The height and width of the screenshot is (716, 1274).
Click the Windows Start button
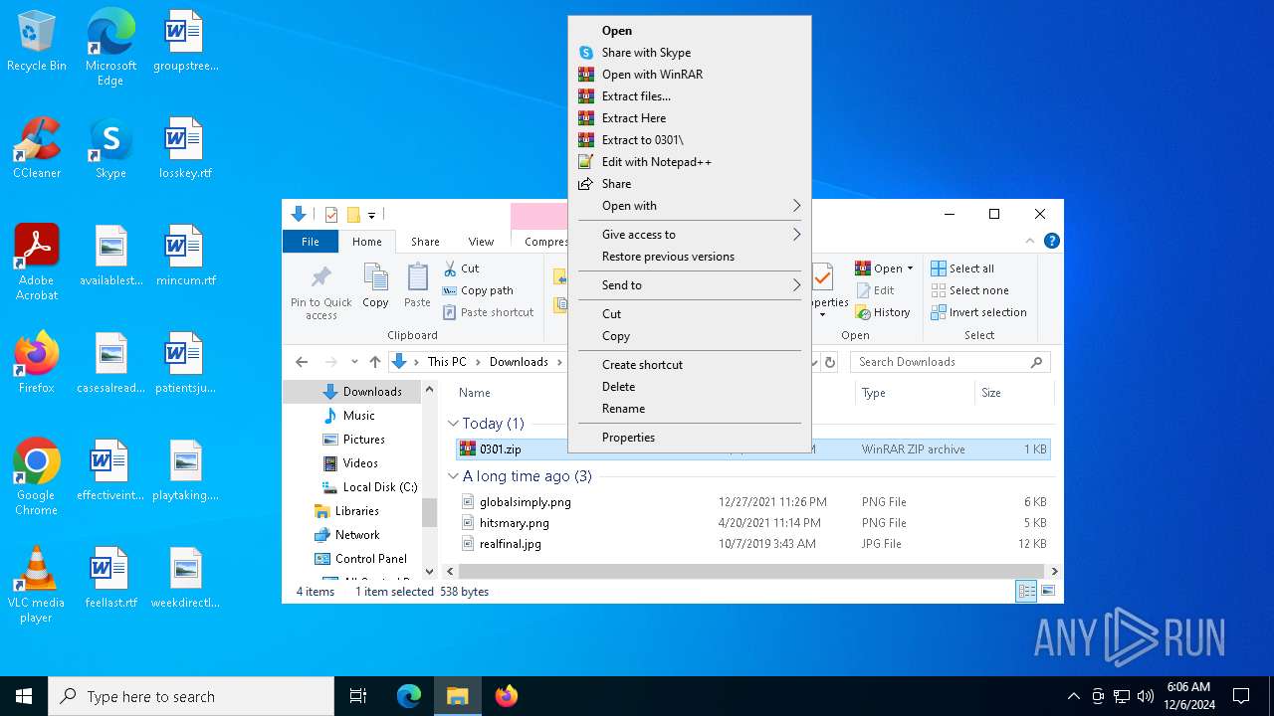coord(24,696)
